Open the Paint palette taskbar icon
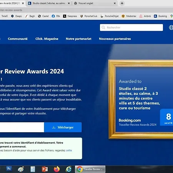173x173 pixels. point(21,169)
